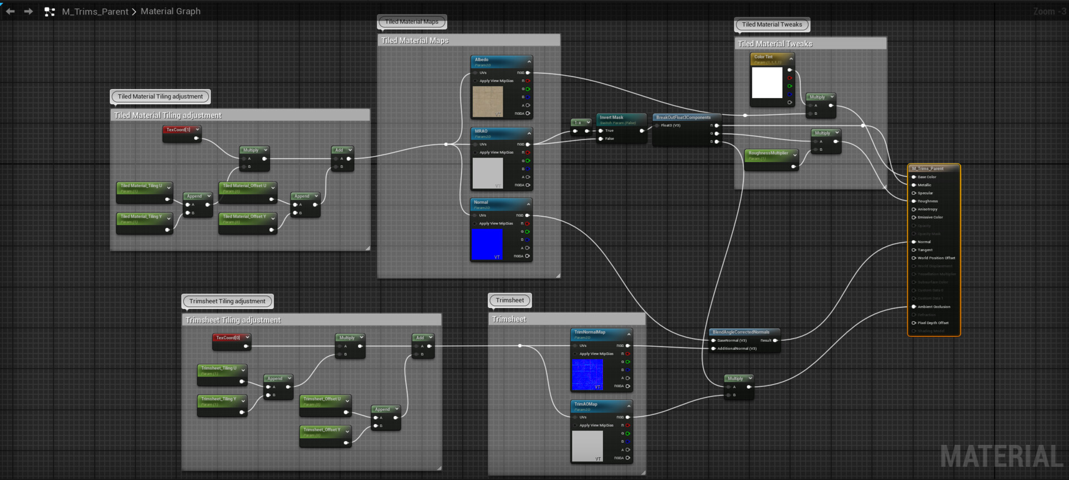Collapse the TrimAOMap node with its chevron
1069x480 pixels.
[x=629, y=405]
